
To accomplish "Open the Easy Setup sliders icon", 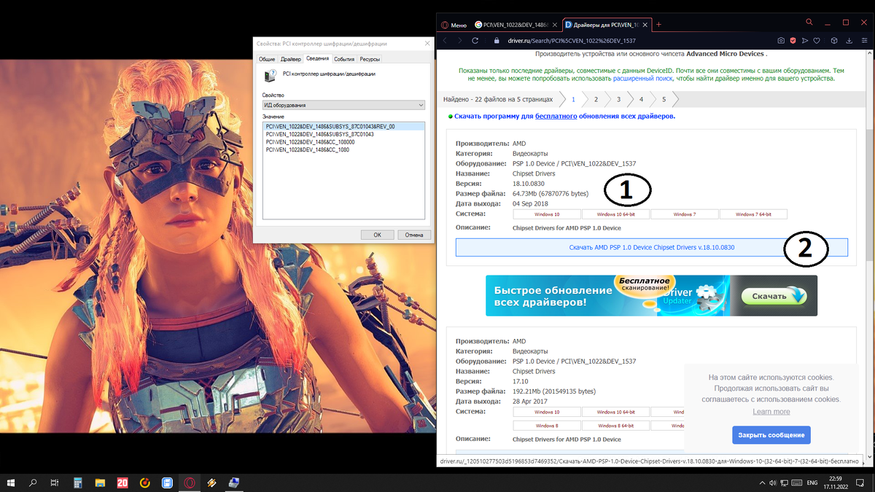I will (x=864, y=40).
